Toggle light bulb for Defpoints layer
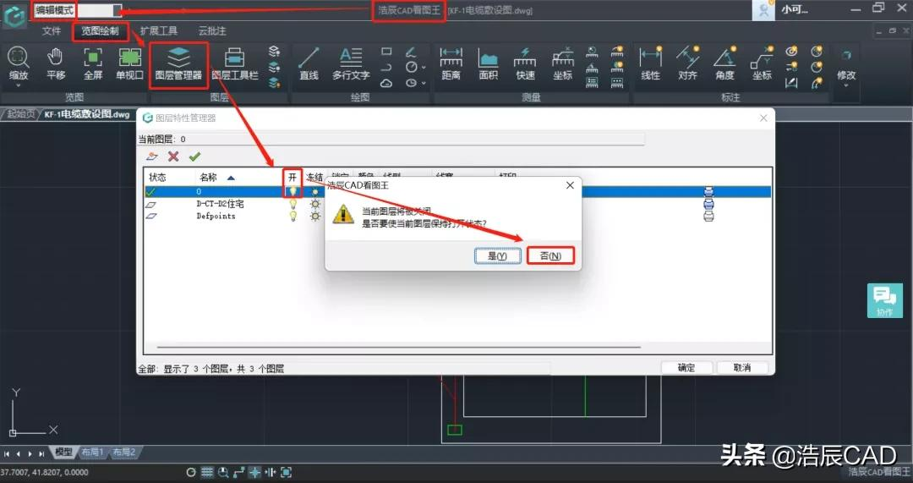The width and height of the screenshot is (913, 483). (x=292, y=217)
